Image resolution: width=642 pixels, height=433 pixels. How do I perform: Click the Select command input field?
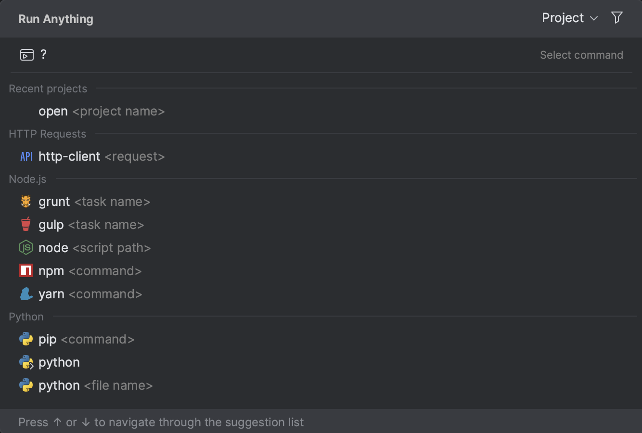coord(581,54)
